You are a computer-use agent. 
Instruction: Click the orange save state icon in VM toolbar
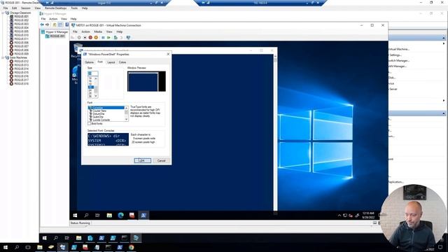pos(96,37)
